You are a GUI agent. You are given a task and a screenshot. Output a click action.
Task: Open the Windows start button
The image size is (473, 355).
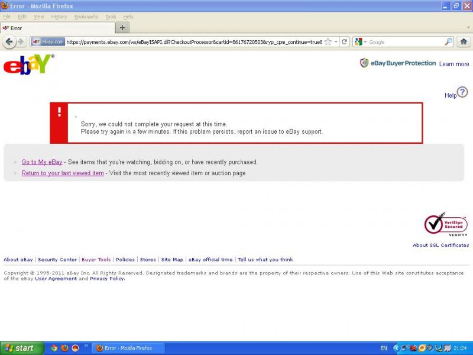(x=22, y=348)
